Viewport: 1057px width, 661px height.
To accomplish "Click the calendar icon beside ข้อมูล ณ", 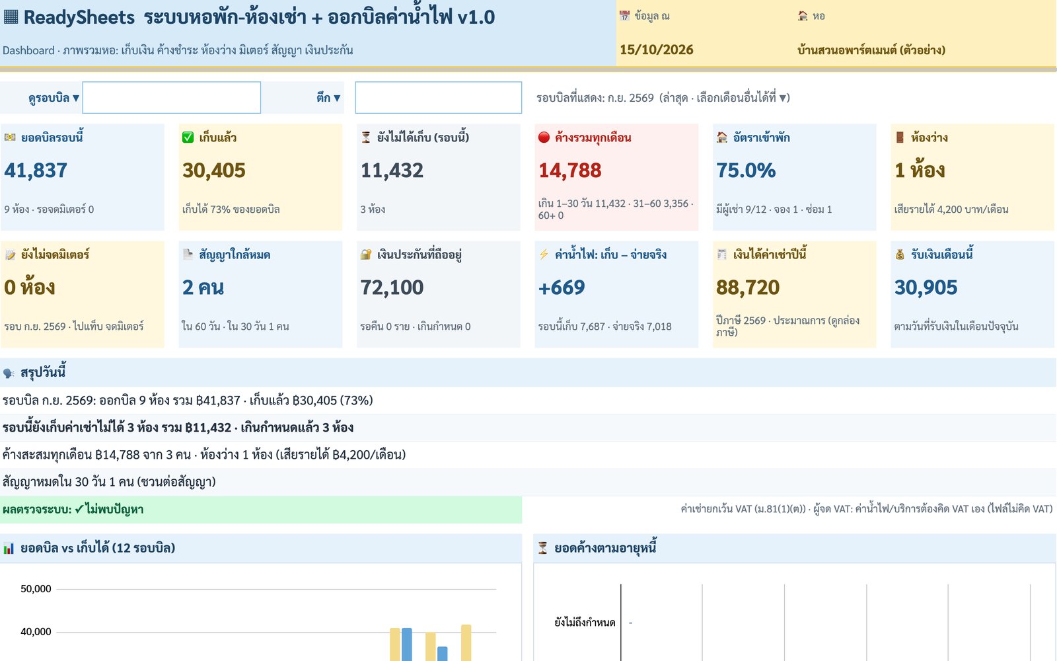I will 624,16.
